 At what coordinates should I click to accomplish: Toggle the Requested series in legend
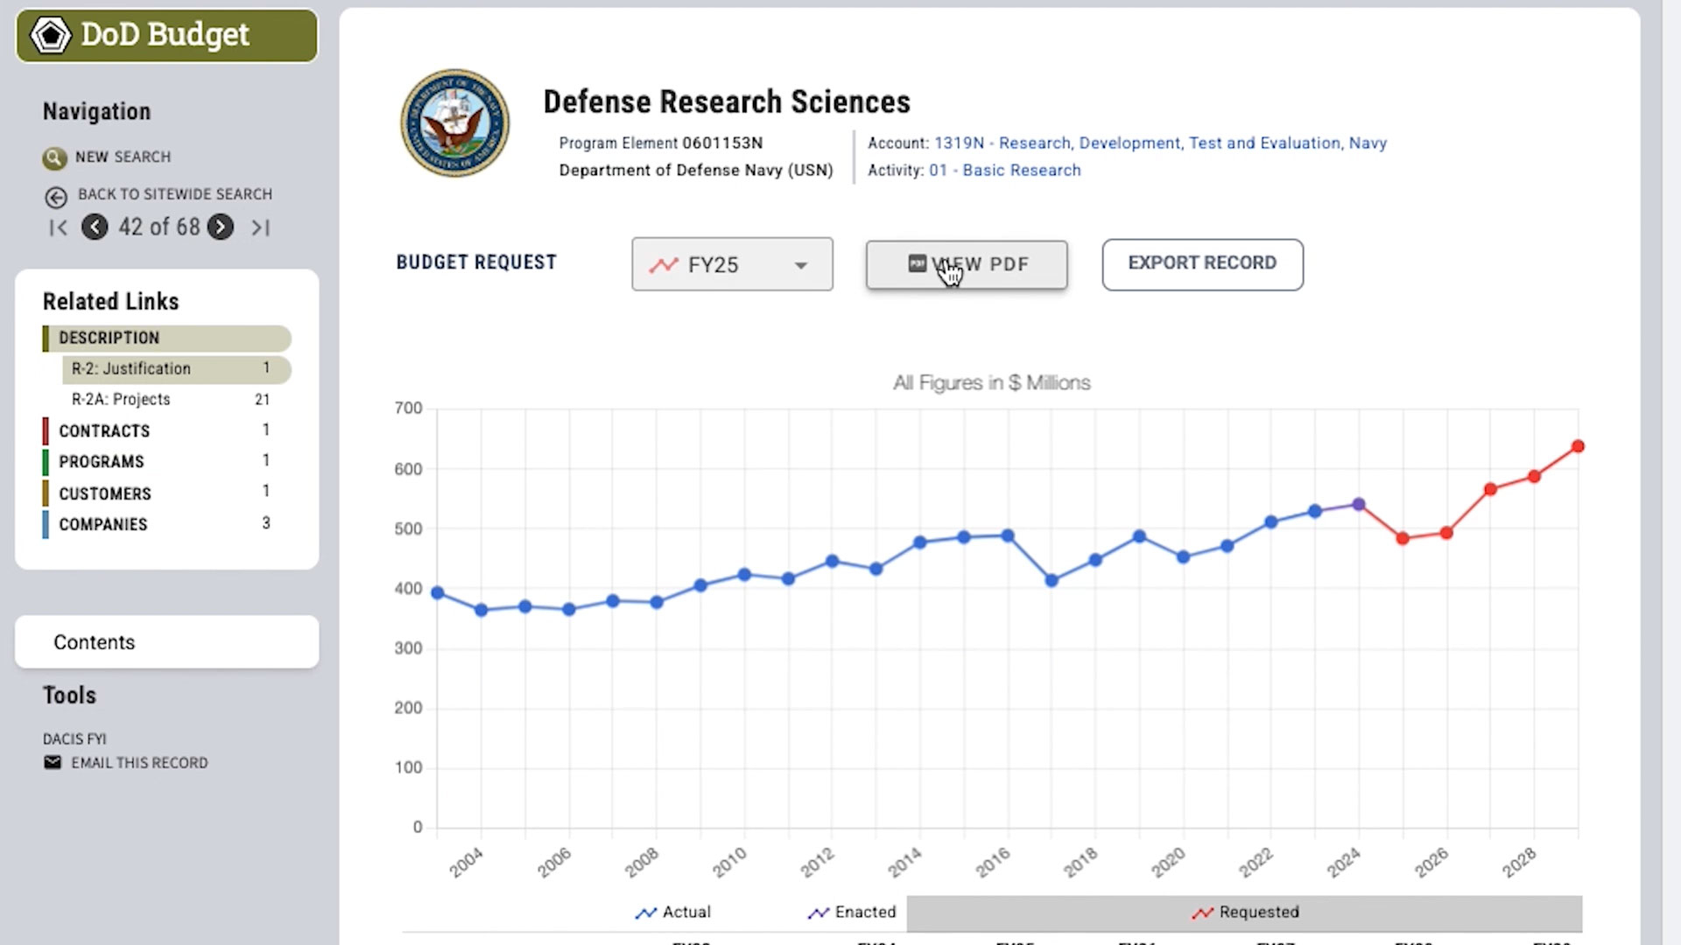pyautogui.click(x=1245, y=913)
